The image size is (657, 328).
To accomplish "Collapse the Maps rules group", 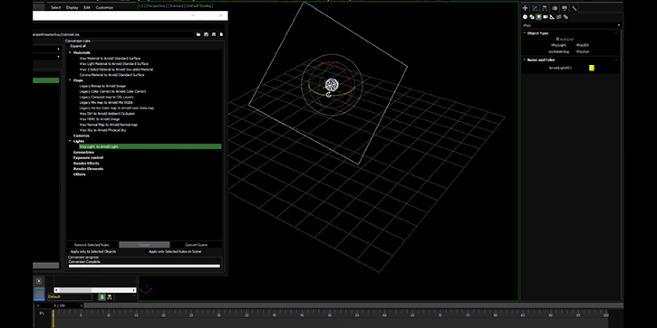I will [x=70, y=80].
